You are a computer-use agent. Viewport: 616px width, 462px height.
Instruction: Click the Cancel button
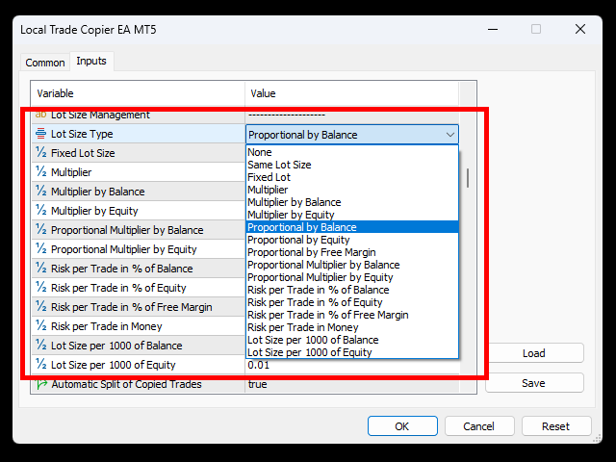479,426
